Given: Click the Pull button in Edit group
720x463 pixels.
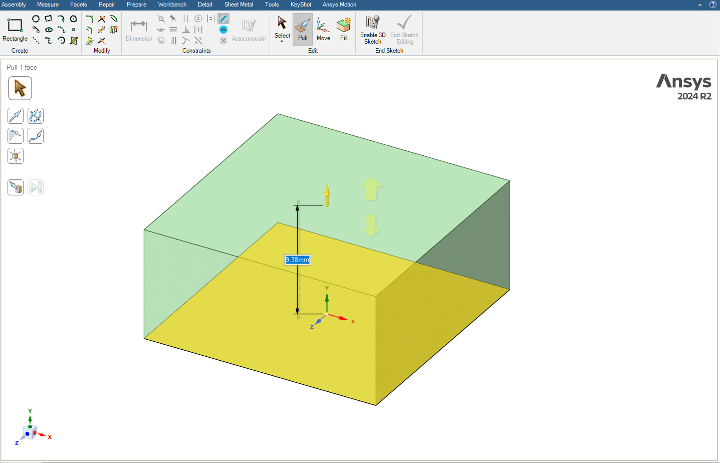Looking at the screenshot, I should pos(303,29).
